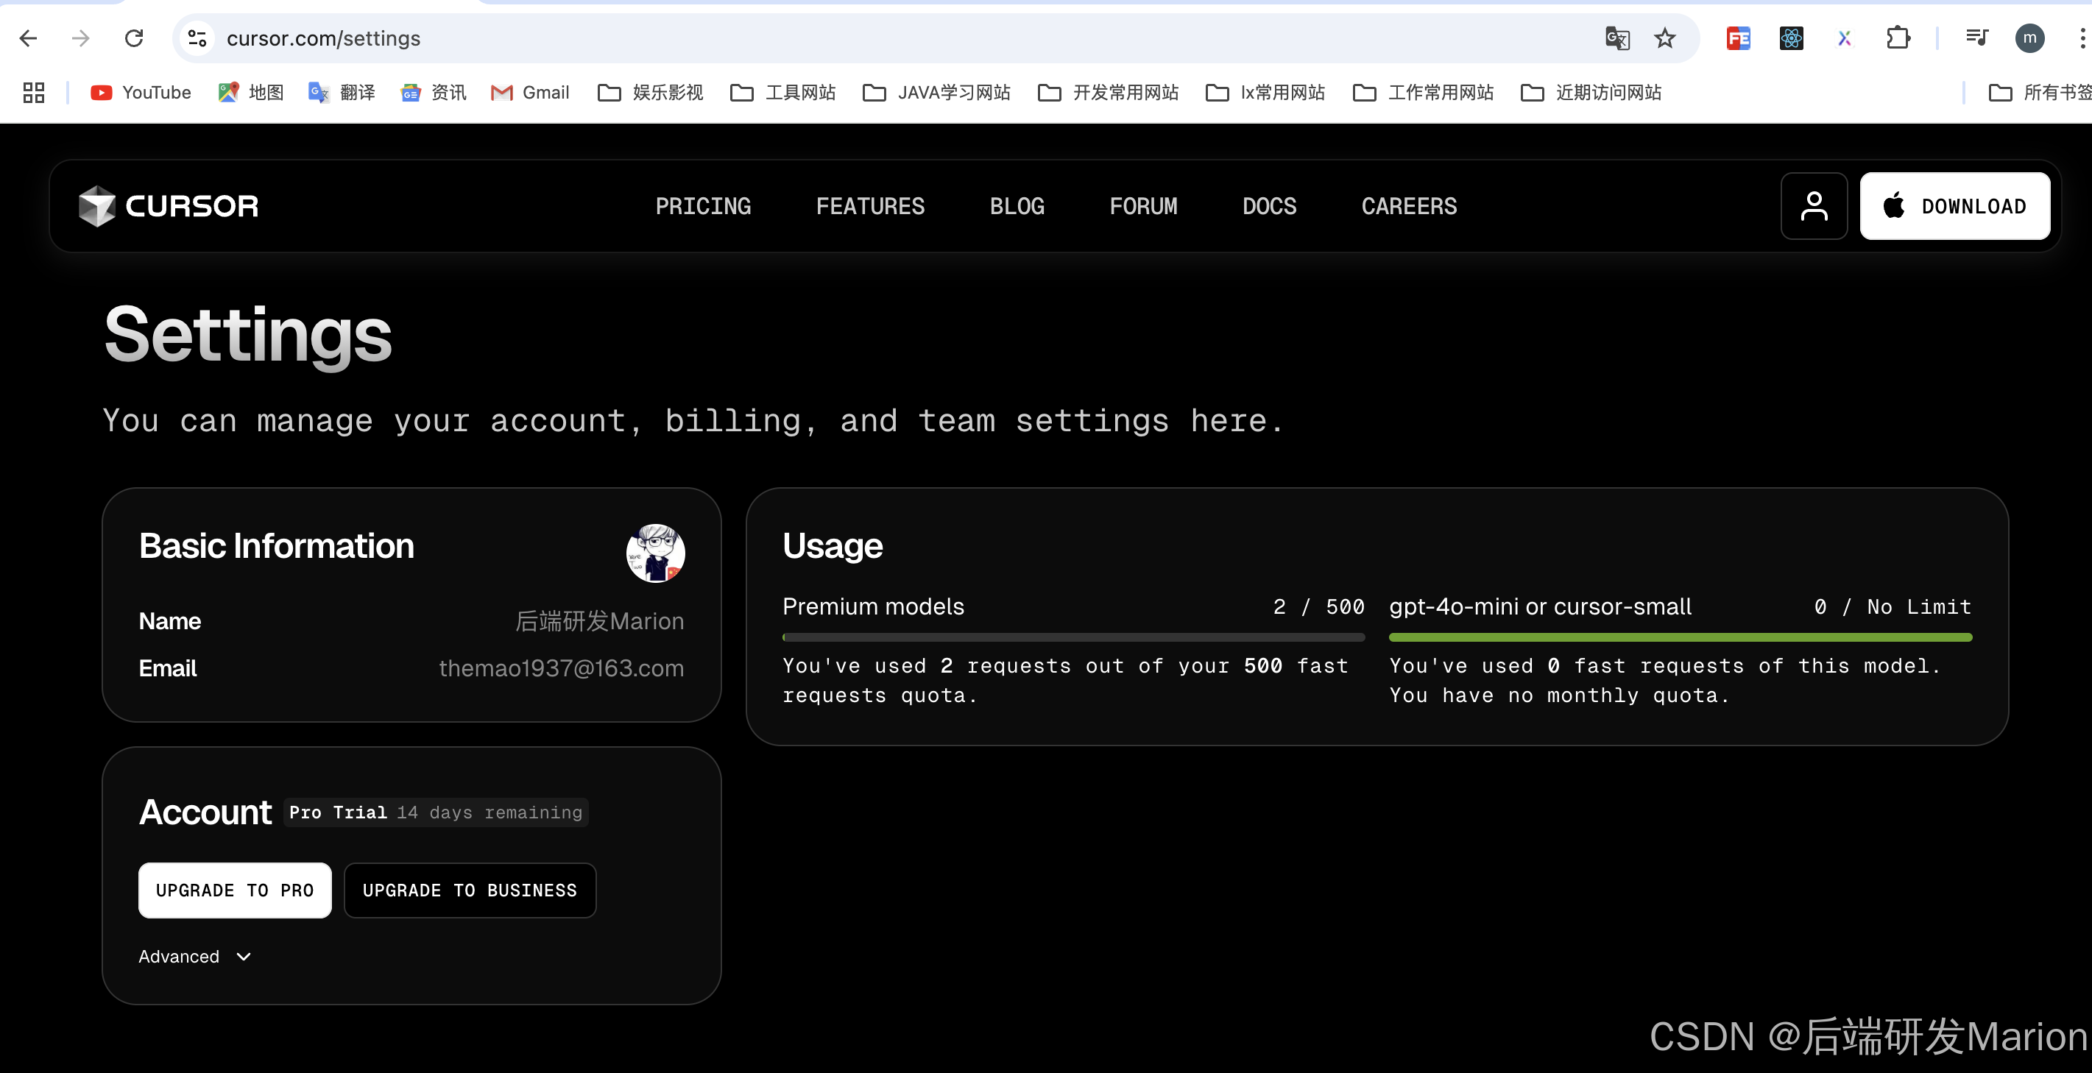Open the 翻译 translate bookmark
The width and height of the screenshot is (2092, 1073).
click(342, 93)
